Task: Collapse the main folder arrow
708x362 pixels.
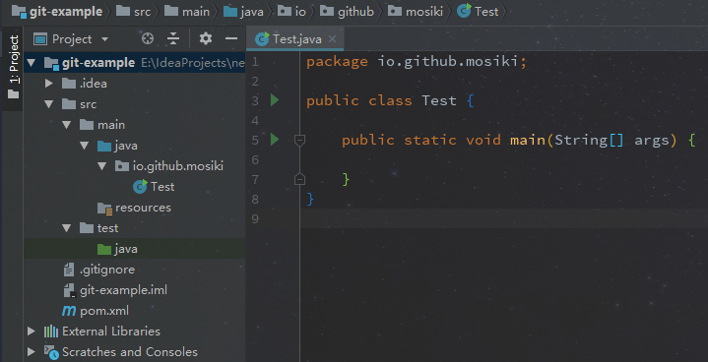Action: (x=67, y=125)
